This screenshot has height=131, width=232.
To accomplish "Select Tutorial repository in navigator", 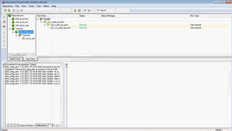I will pyautogui.click(x=19, y=29).
